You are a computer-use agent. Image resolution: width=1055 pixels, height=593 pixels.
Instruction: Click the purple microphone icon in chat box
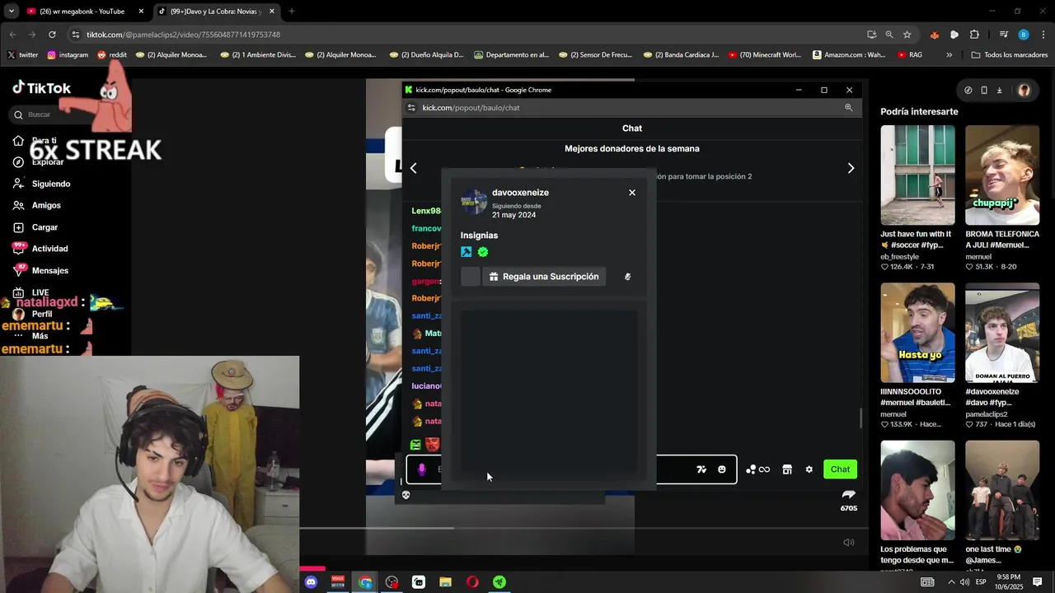point(422,469)
